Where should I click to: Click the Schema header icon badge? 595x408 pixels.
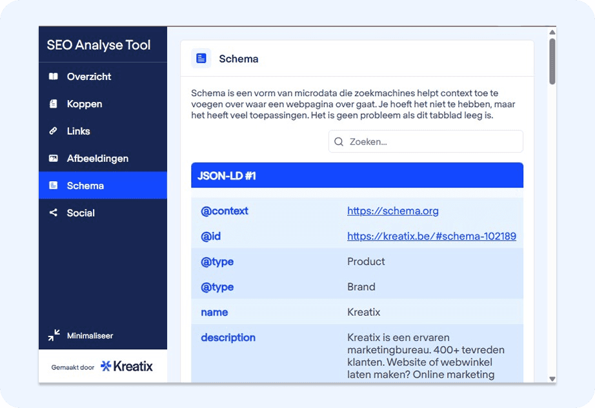click(201, 59)
